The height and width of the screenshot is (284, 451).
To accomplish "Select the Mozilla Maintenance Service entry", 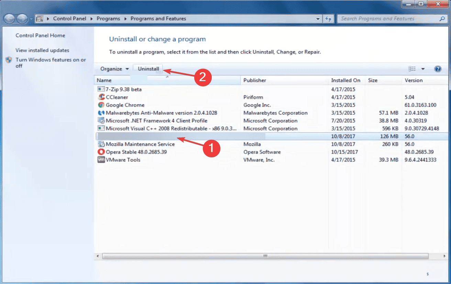I will coord(140,144).
